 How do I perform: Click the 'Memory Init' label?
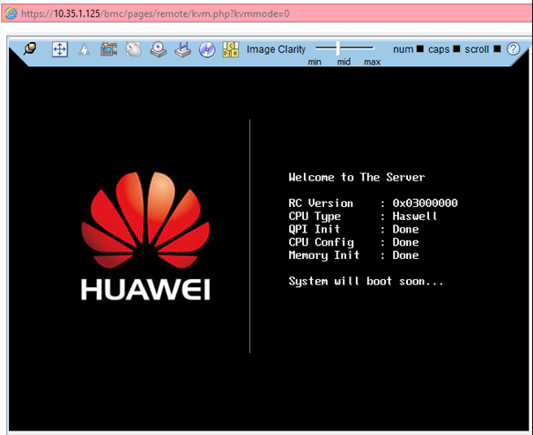[x=324, y=255]
